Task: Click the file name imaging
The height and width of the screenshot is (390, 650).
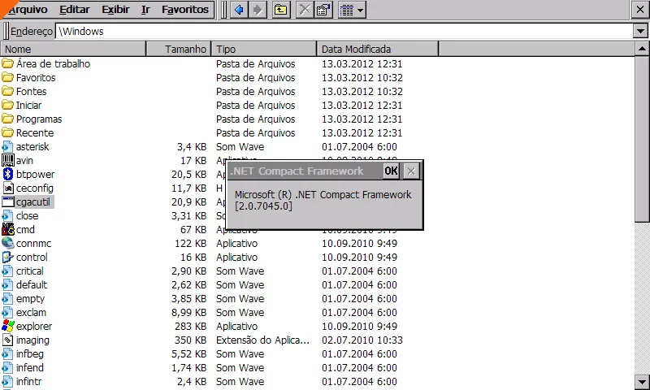Action: point(32,340)
